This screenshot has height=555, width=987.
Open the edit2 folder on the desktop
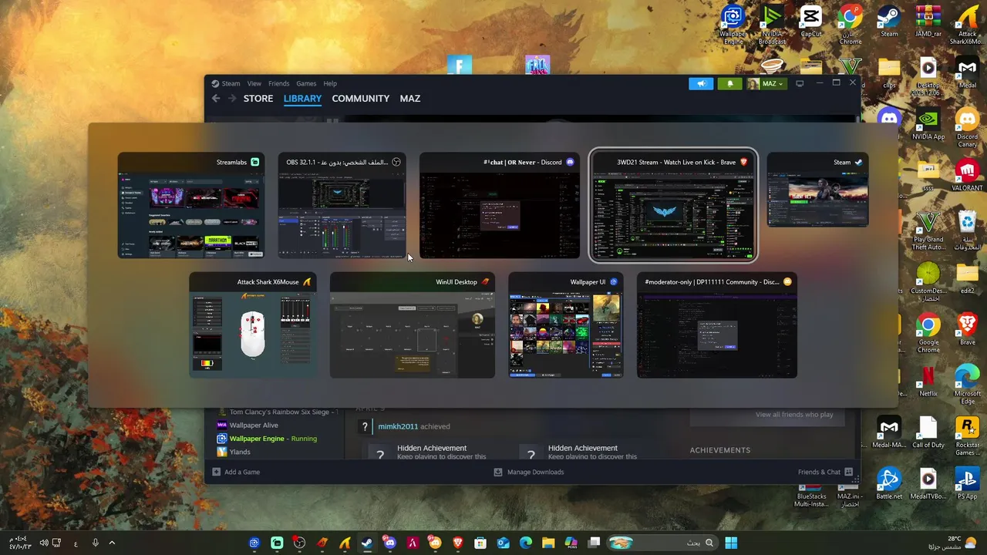[967, 278]
